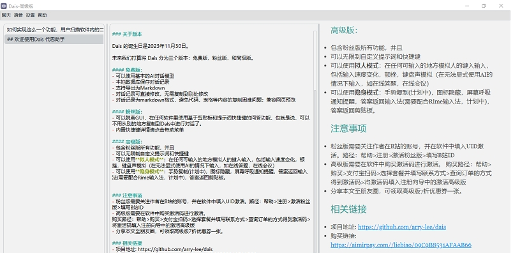Viewport: 513px width, 253px height.
Task: Select the 欢迎使用Dais 代思助手 conversation
Action: pyautogui.click(x=54, y=40)
